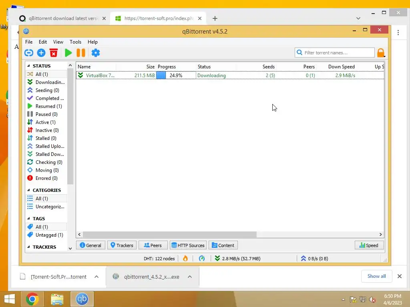This screenshot has width=410, height=307.
Task: Sort by Name column header
Action: (x=96, y=67)
